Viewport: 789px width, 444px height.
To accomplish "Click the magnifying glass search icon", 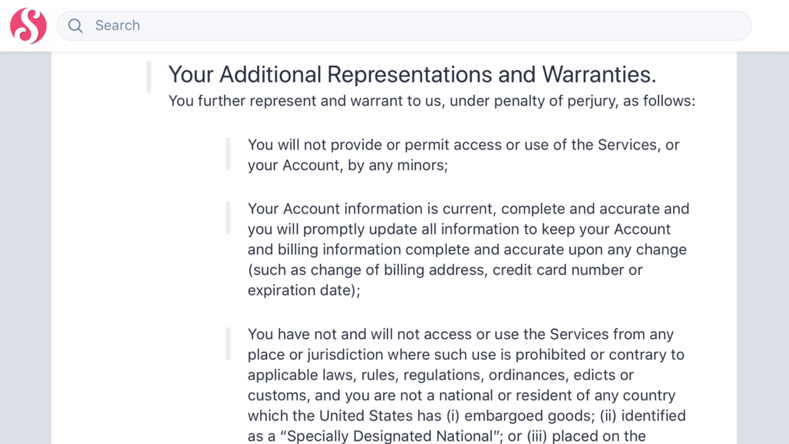I will 75,26.
